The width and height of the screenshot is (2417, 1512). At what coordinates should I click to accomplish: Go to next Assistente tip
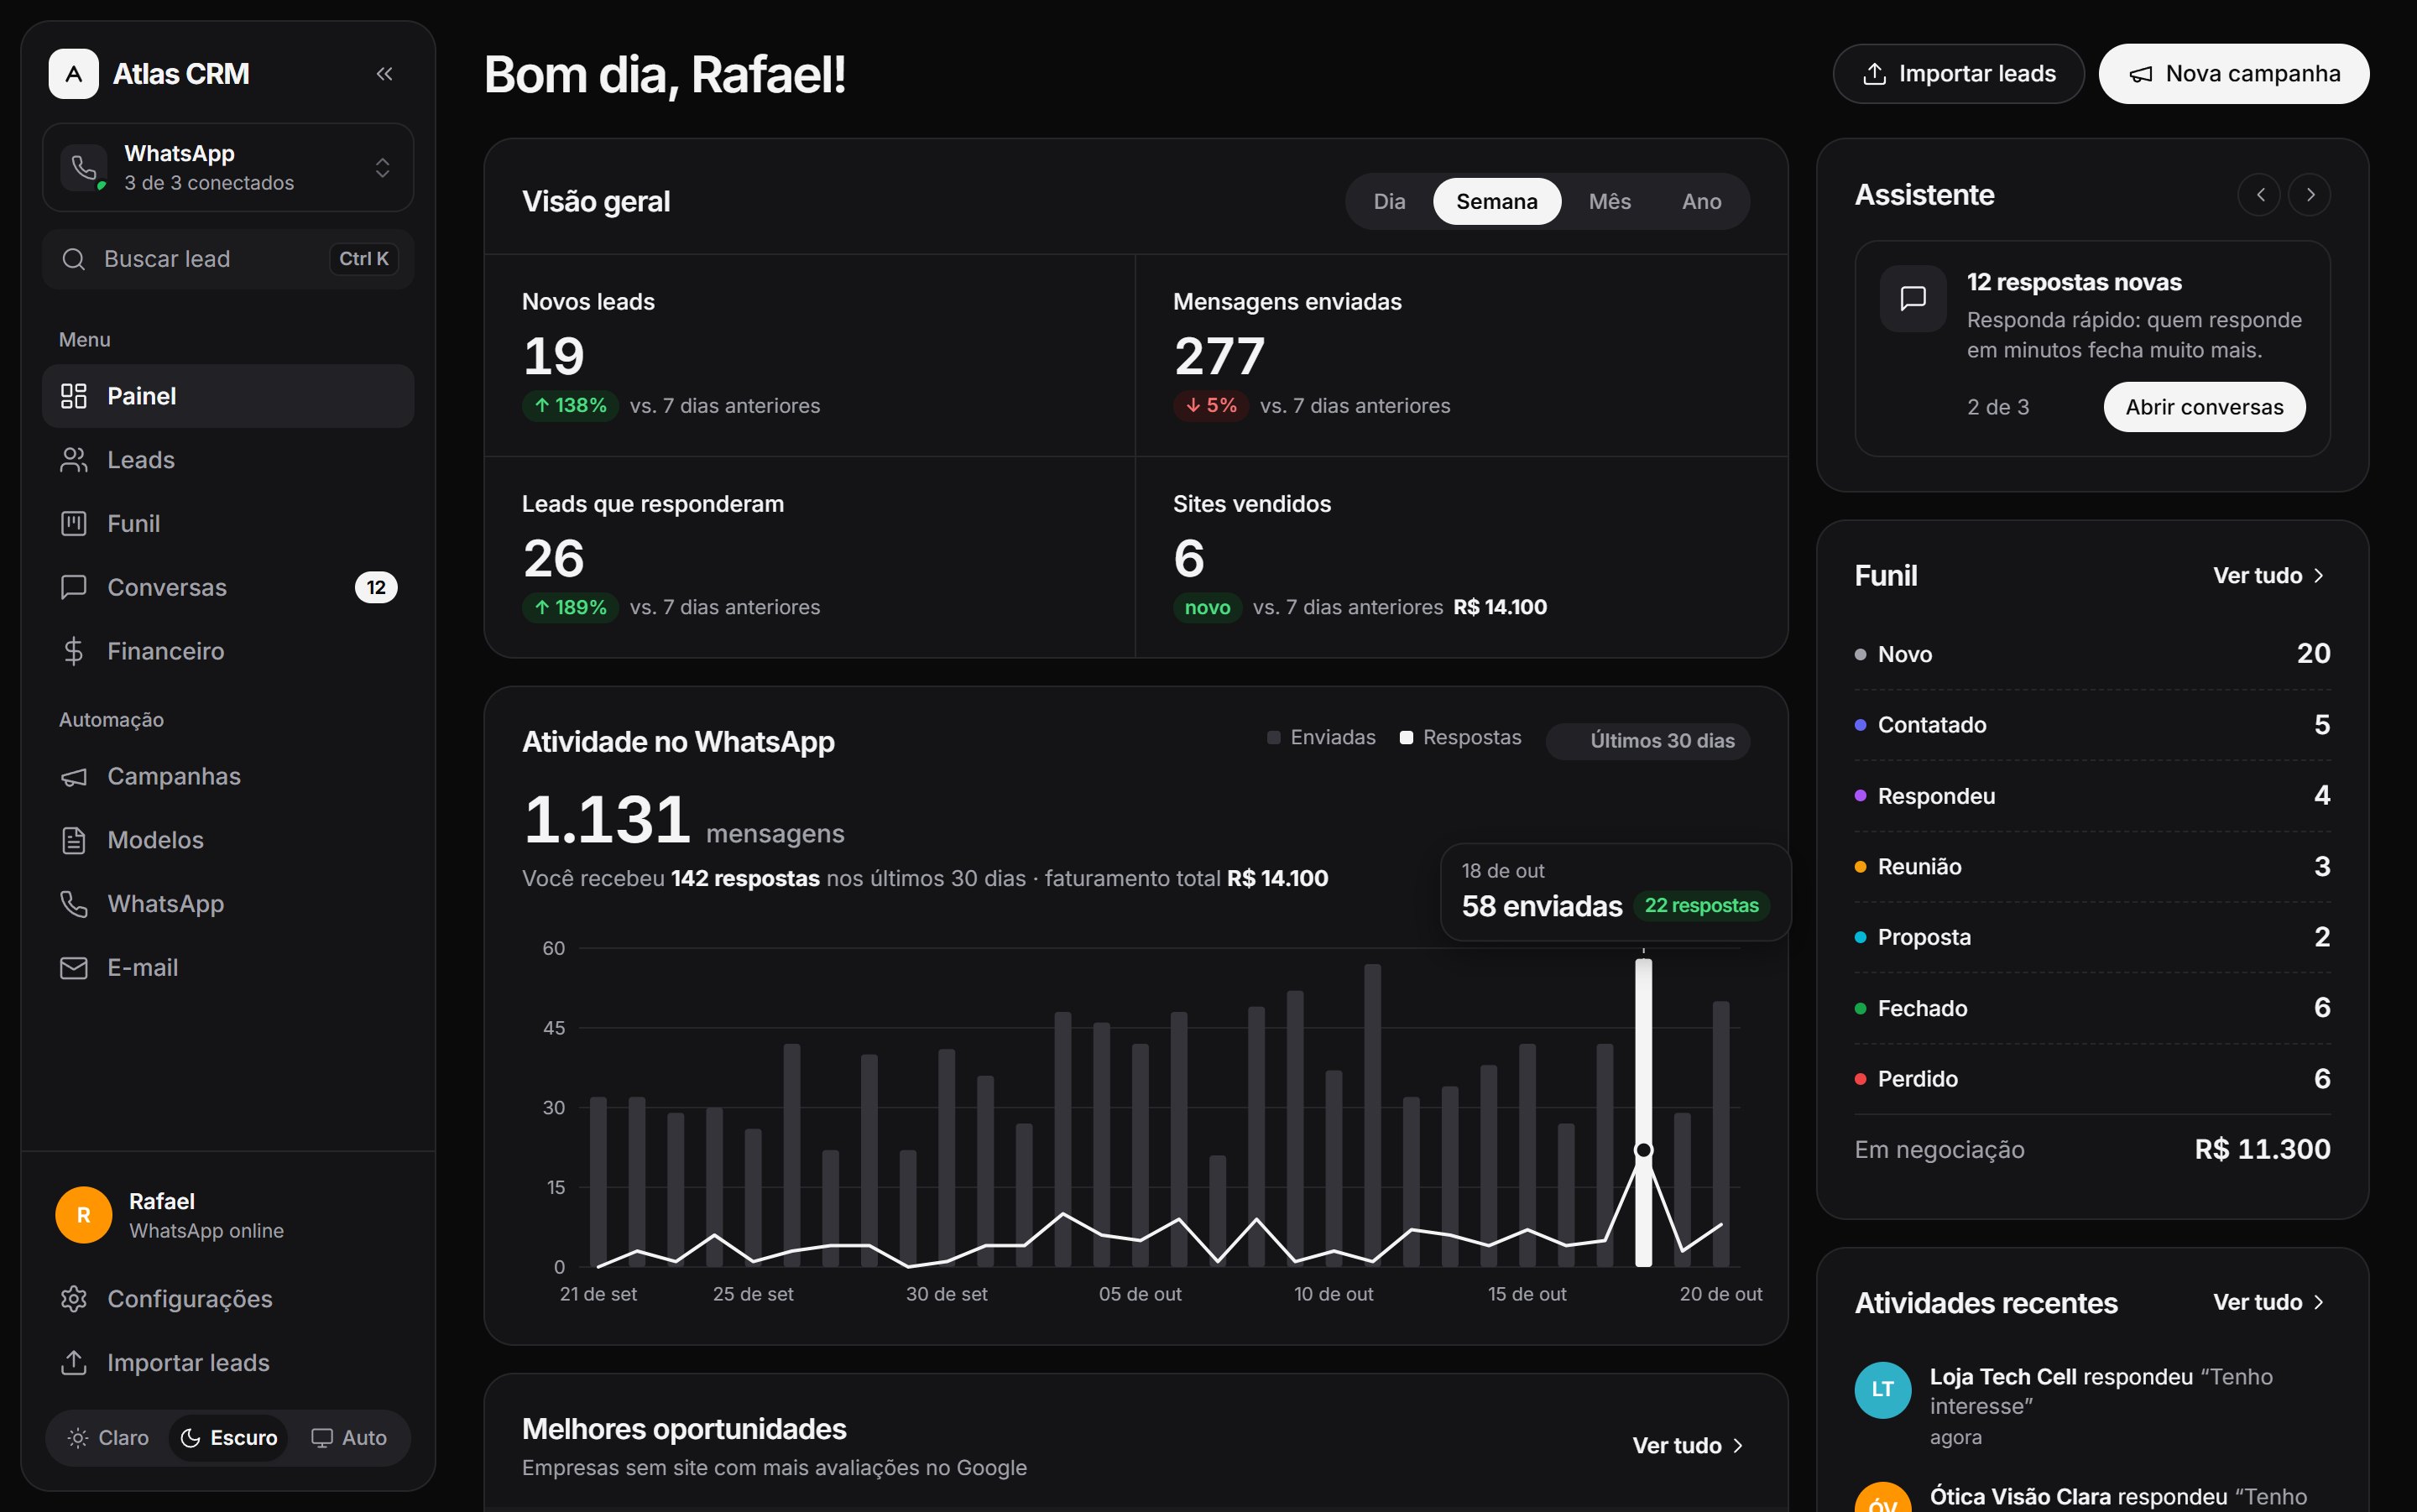2310,195
